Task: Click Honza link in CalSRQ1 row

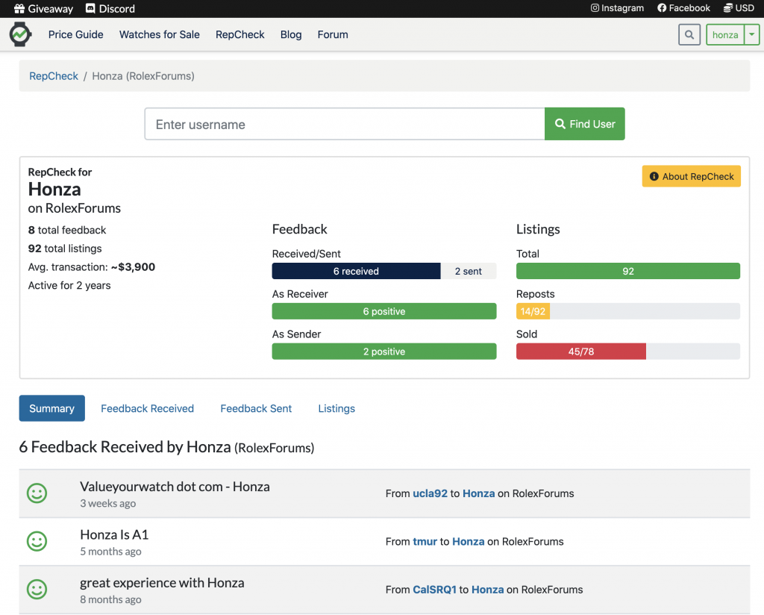Action: click(488, 589)
